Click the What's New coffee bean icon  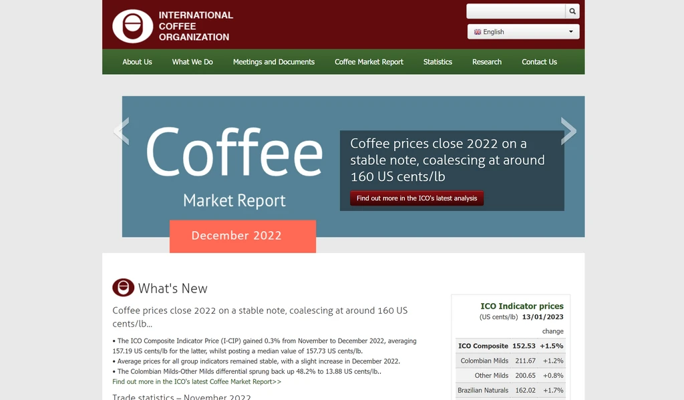pos(124,287)
